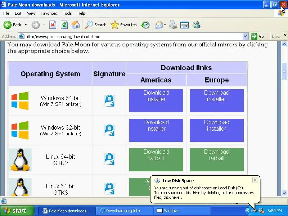Open the History clock icon
288x216 pixels.
[145, 25]
